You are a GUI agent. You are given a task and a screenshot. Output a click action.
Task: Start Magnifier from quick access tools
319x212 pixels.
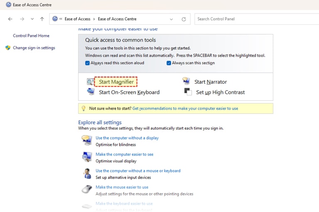click(116, 82)
